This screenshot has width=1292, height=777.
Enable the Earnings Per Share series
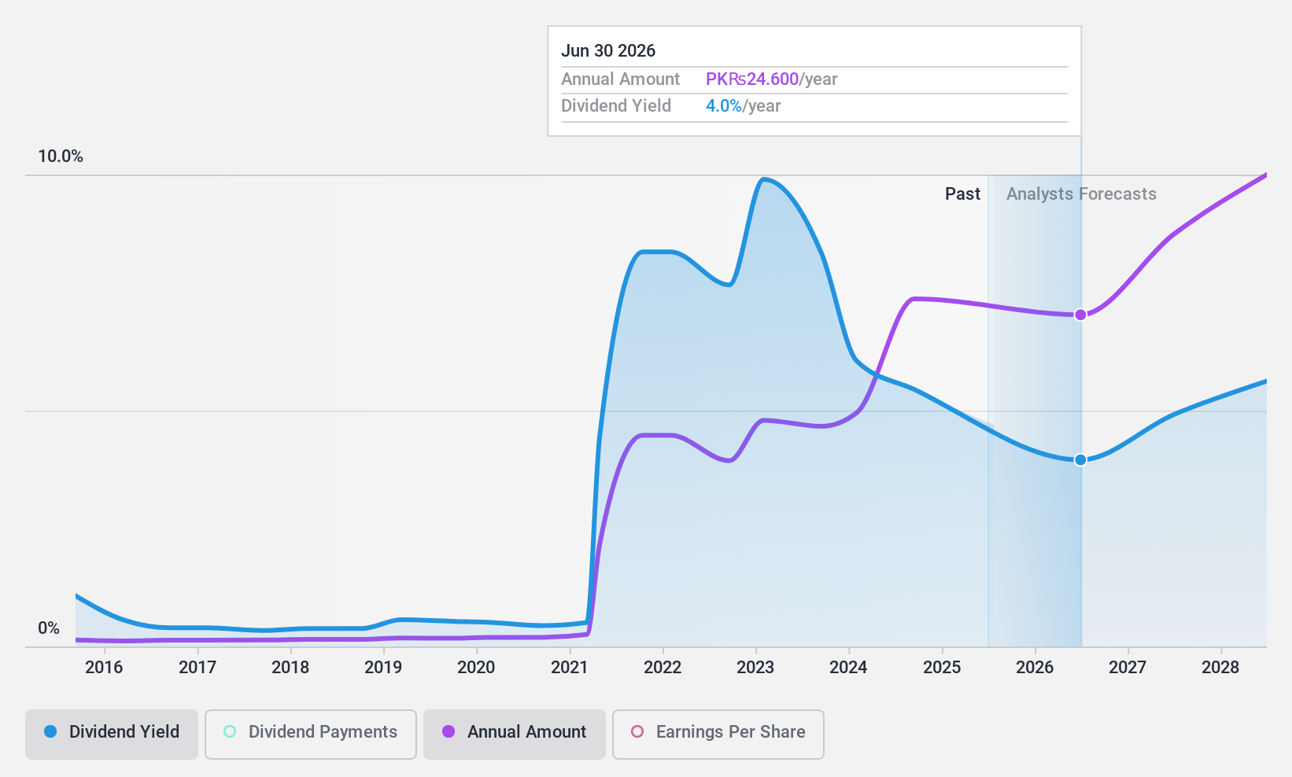pyautogui.click(x=718, y=735)
